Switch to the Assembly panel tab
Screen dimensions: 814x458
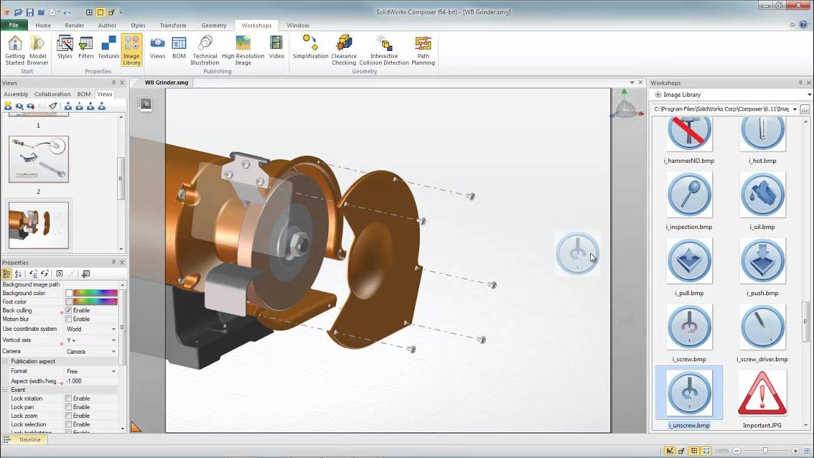[x=16, y=94]
